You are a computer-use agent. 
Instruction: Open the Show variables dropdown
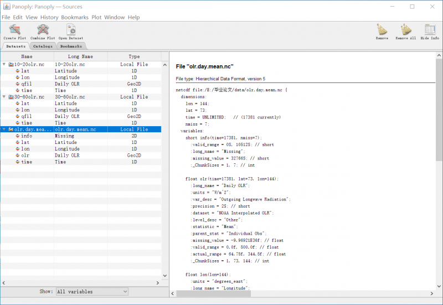tap(91, 291)
